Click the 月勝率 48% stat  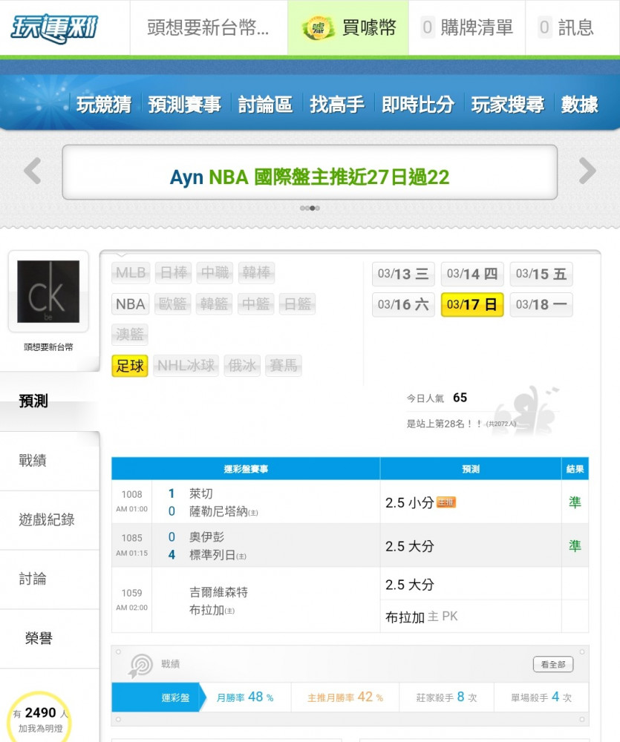pos(245,697)
